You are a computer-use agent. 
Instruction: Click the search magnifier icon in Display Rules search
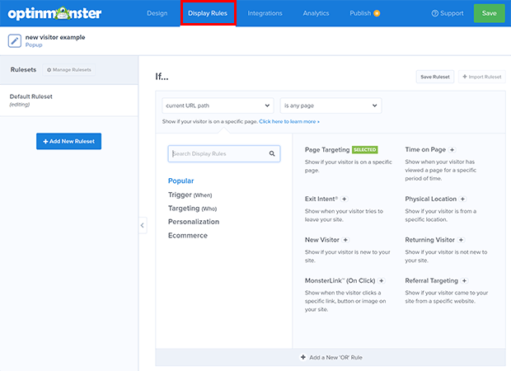272,153
